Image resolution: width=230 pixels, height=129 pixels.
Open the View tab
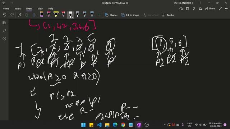tap(40, 9)
